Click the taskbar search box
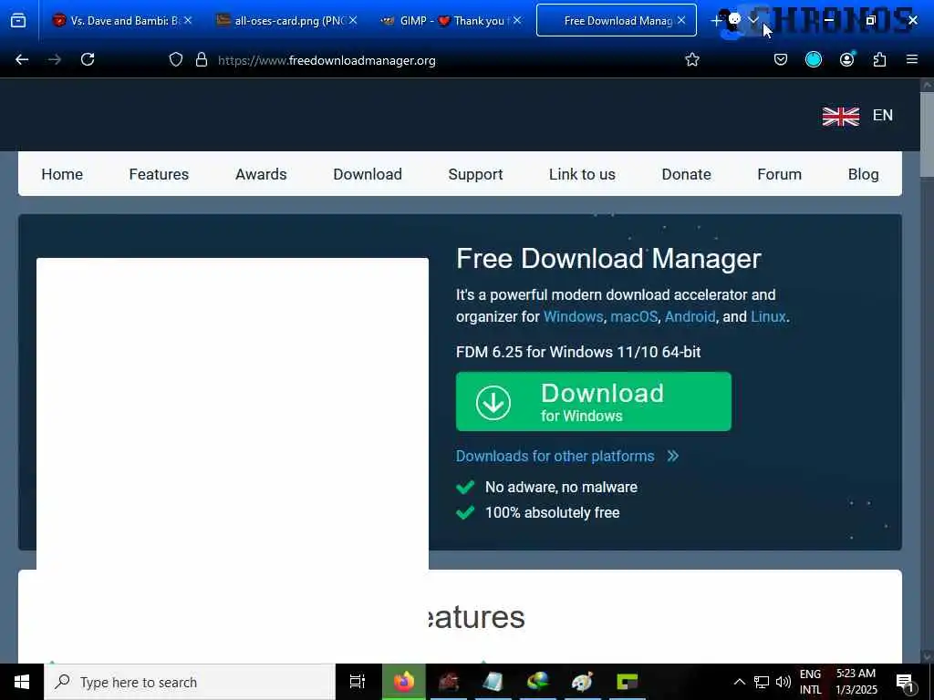The height and width of the screenshot is (700, 934). click(190, 682)
